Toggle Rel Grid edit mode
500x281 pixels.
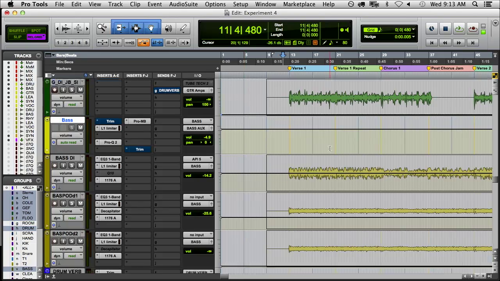(x=36, y=37)
